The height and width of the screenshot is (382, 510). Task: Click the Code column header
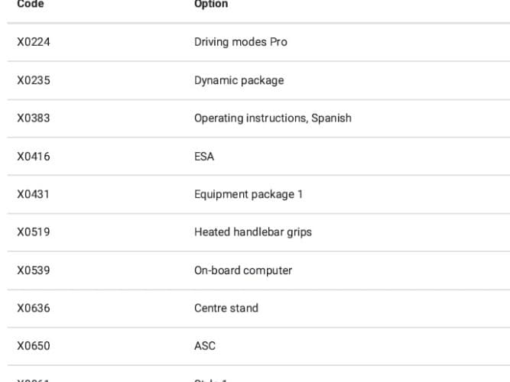coord(31,5)
